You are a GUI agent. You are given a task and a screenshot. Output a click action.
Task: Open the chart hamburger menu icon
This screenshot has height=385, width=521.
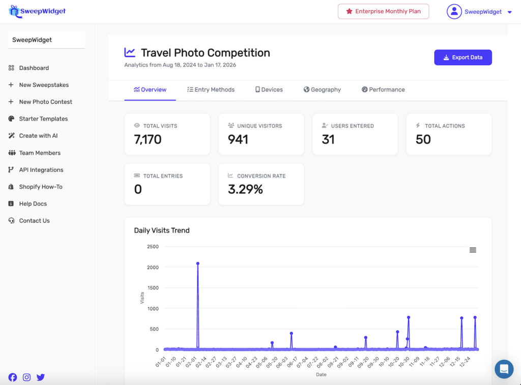click(473, 250)
